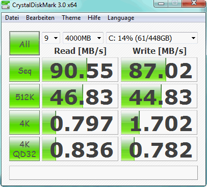This screenshot has height=187, width=207.
Task: Run the 4K random test
Action: pos(24,122)
